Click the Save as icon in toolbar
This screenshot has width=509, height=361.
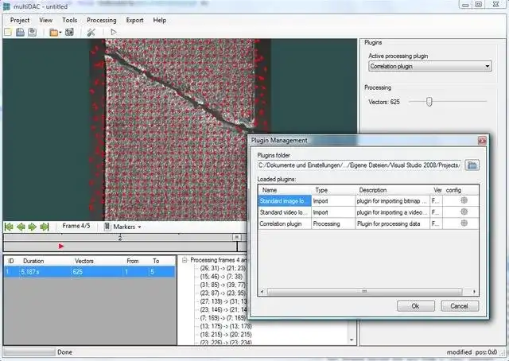(32, 32)
